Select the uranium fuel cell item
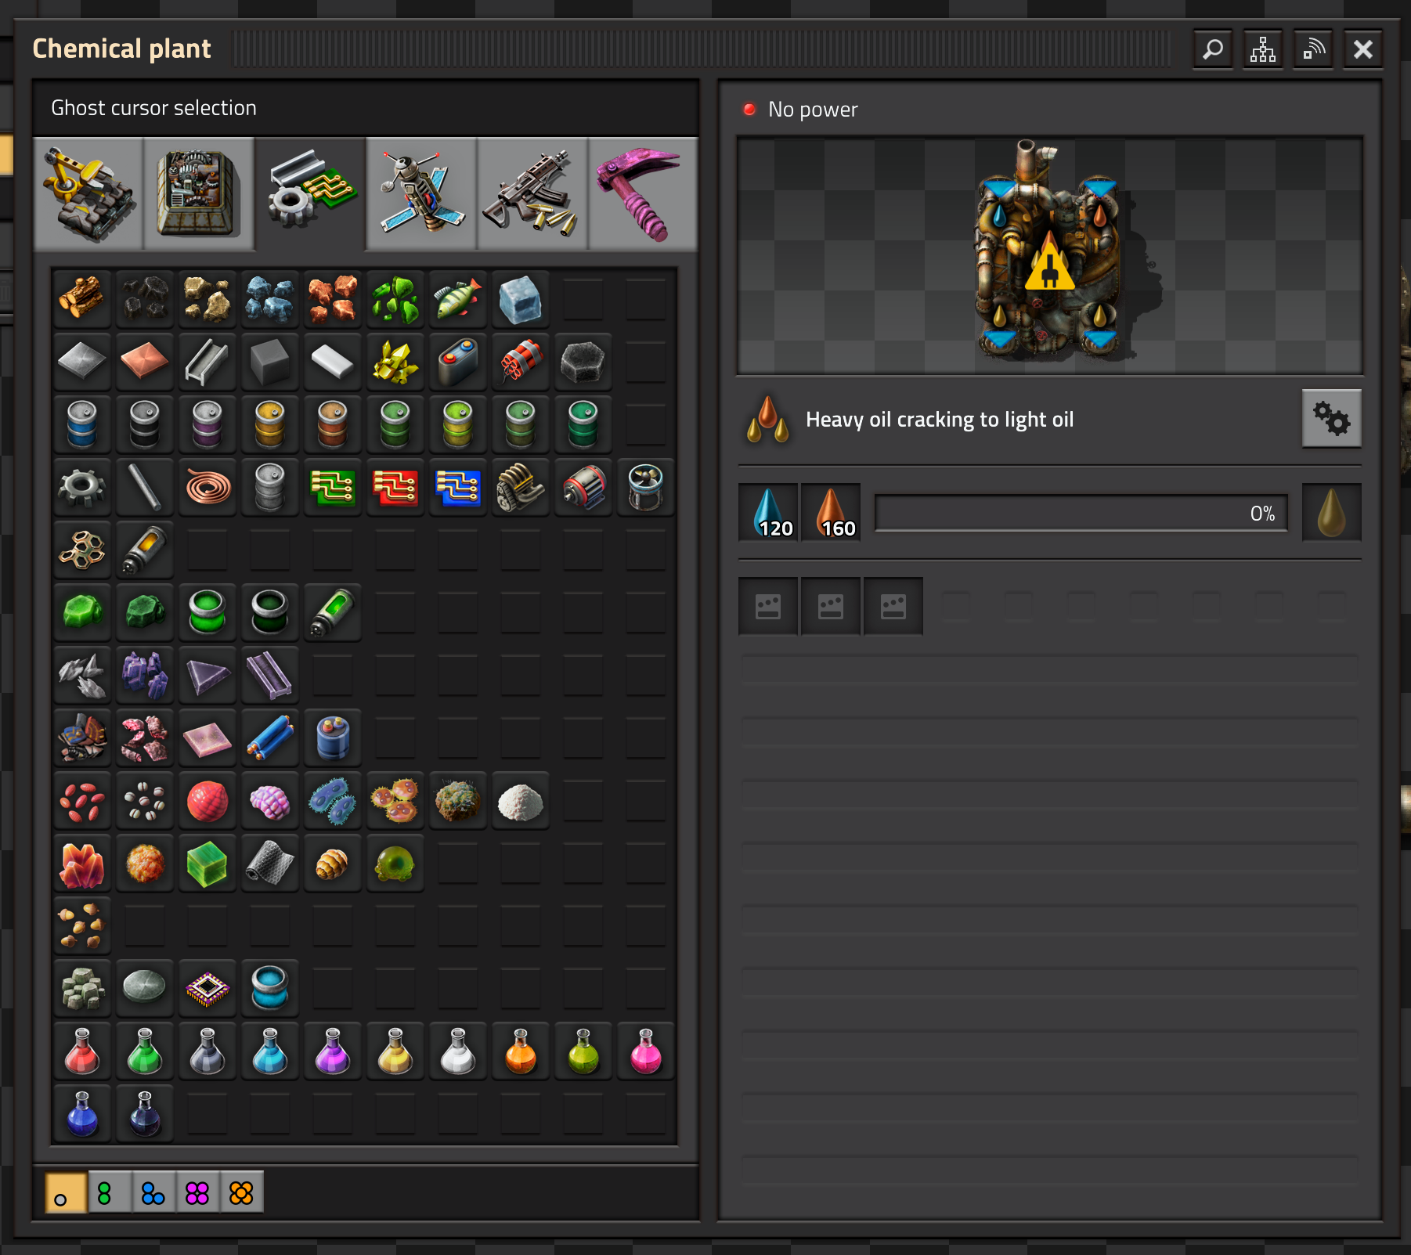 point(333,612)
